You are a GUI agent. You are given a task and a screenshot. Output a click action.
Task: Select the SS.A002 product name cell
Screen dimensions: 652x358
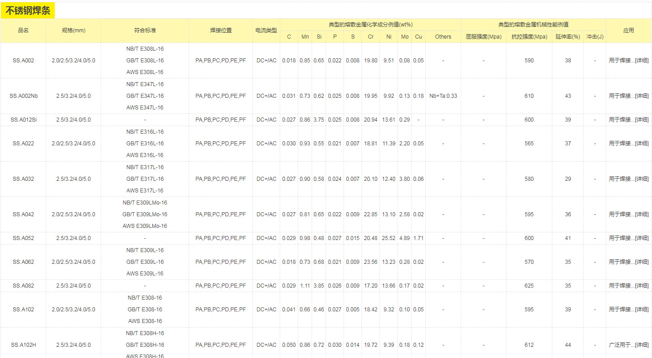23,61
